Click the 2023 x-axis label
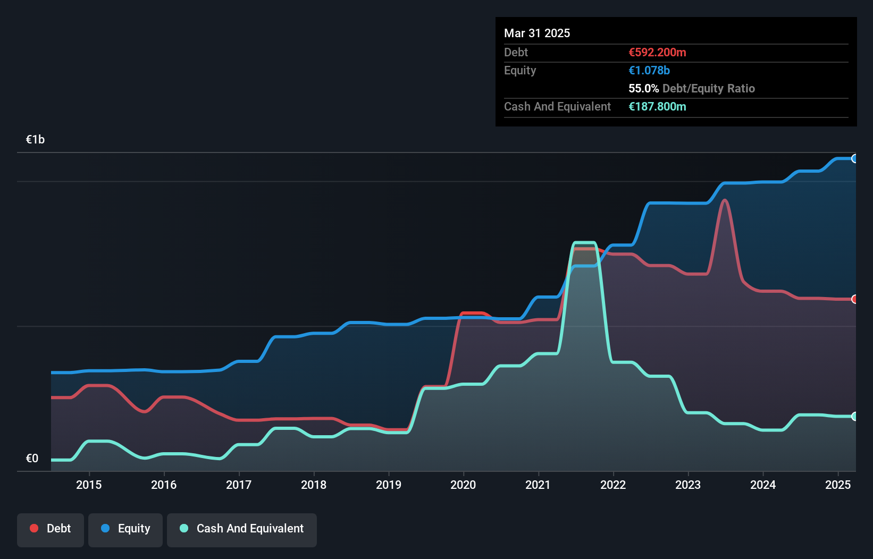Viewport: 873px width, 559px height. 688,485
